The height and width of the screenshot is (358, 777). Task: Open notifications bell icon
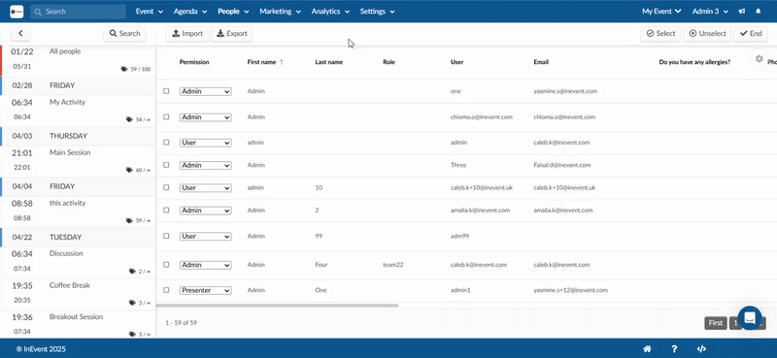tap(759, 12)
